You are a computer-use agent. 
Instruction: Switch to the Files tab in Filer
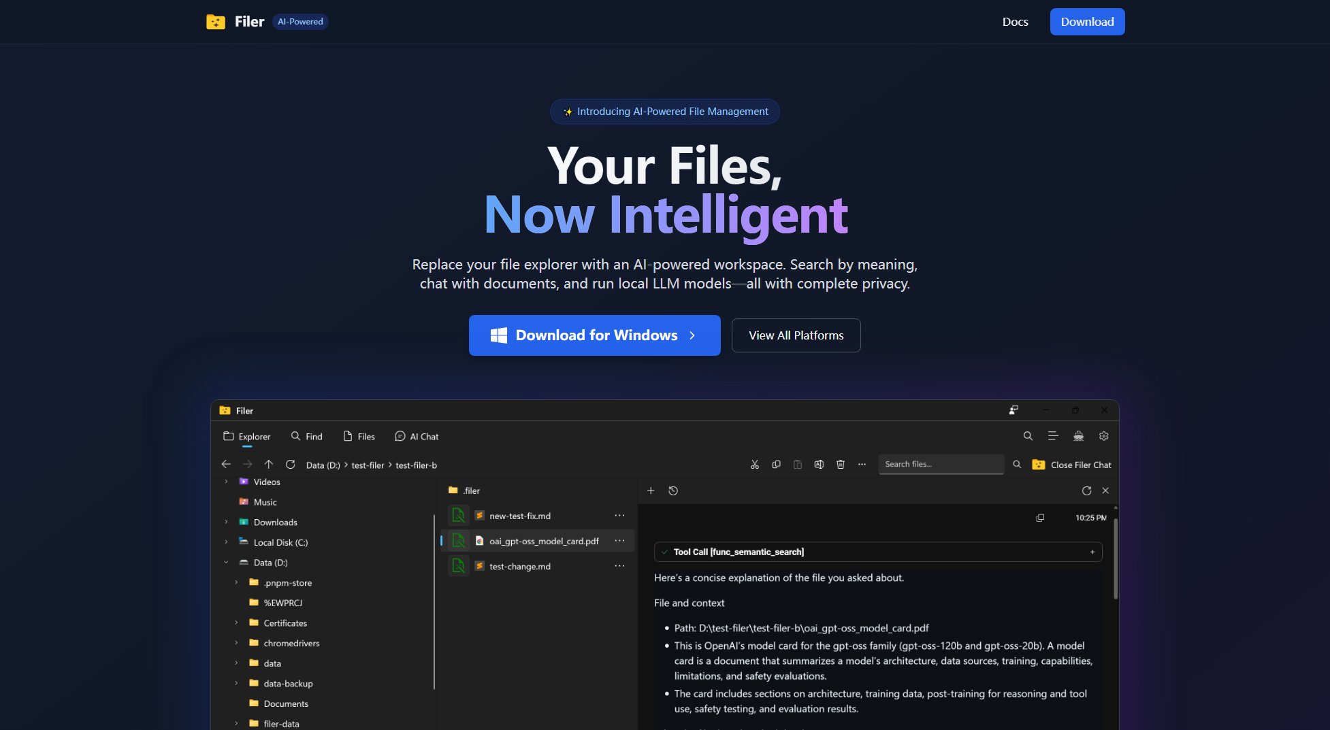(359, 437)
